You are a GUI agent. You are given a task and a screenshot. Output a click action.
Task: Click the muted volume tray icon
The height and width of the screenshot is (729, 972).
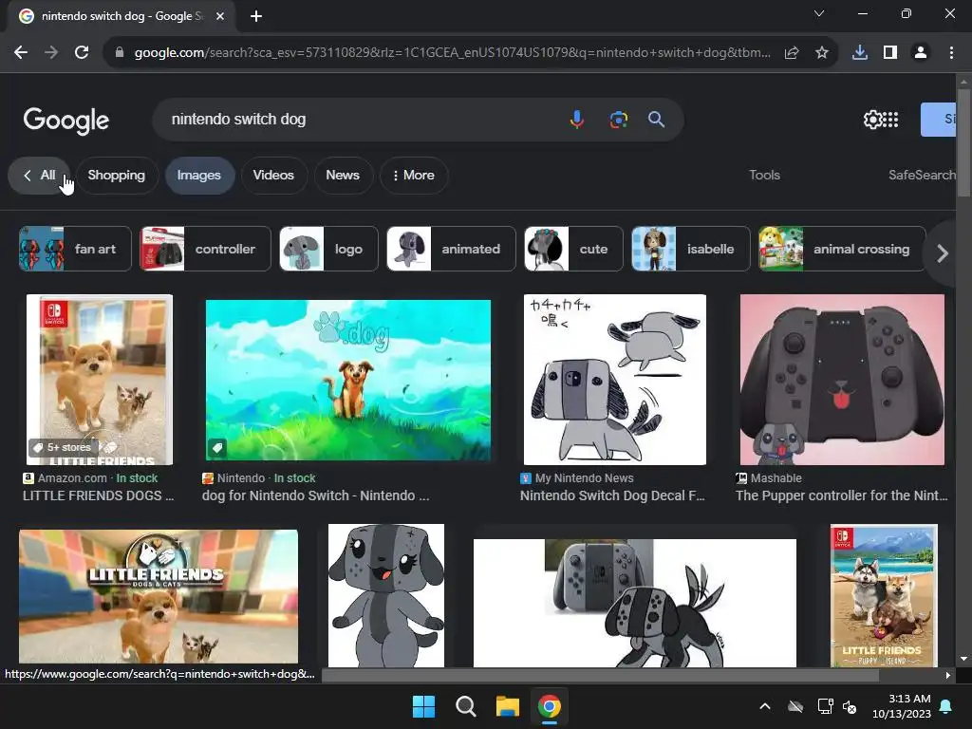pyautogui.click(x=850, y=706)
